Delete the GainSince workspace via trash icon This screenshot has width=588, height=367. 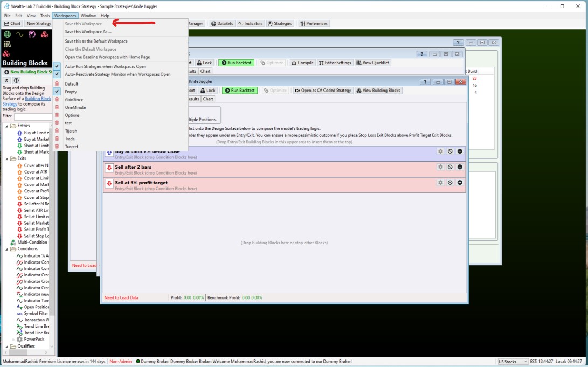coord(57,100)
